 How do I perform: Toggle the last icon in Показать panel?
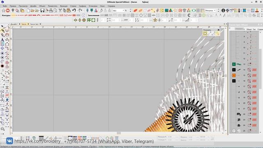(218, 34)
